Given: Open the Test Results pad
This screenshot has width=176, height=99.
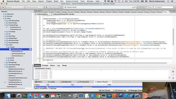Looking at the screenshot, I should click(105, 90).
